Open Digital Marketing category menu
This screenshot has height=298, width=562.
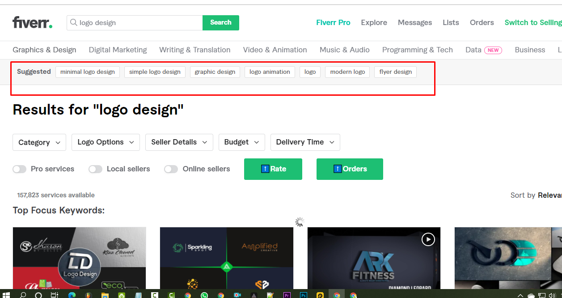pyautogui.click(x=118, y=50)
